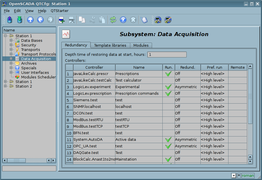Click the Modules Scheduler tree icon

(17, 77)
